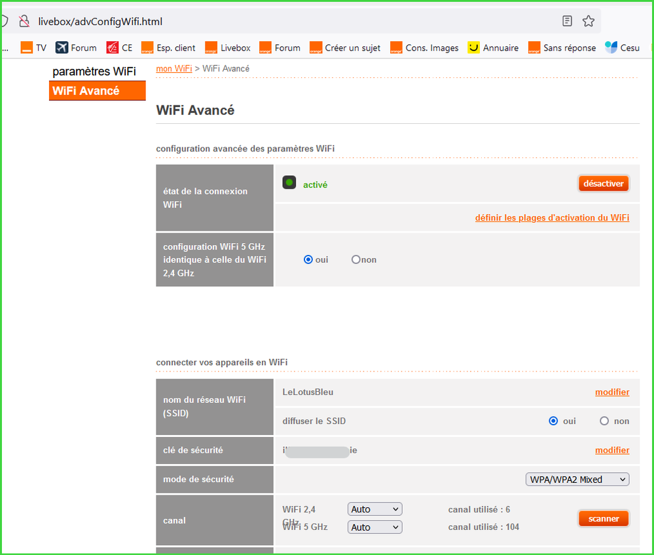
Task: Open the Sans réponse bookmark
Action: pos(562,48)
